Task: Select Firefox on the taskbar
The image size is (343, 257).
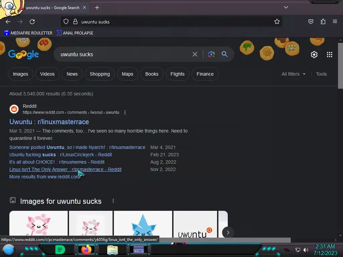Action: click(x=86, y=250)
